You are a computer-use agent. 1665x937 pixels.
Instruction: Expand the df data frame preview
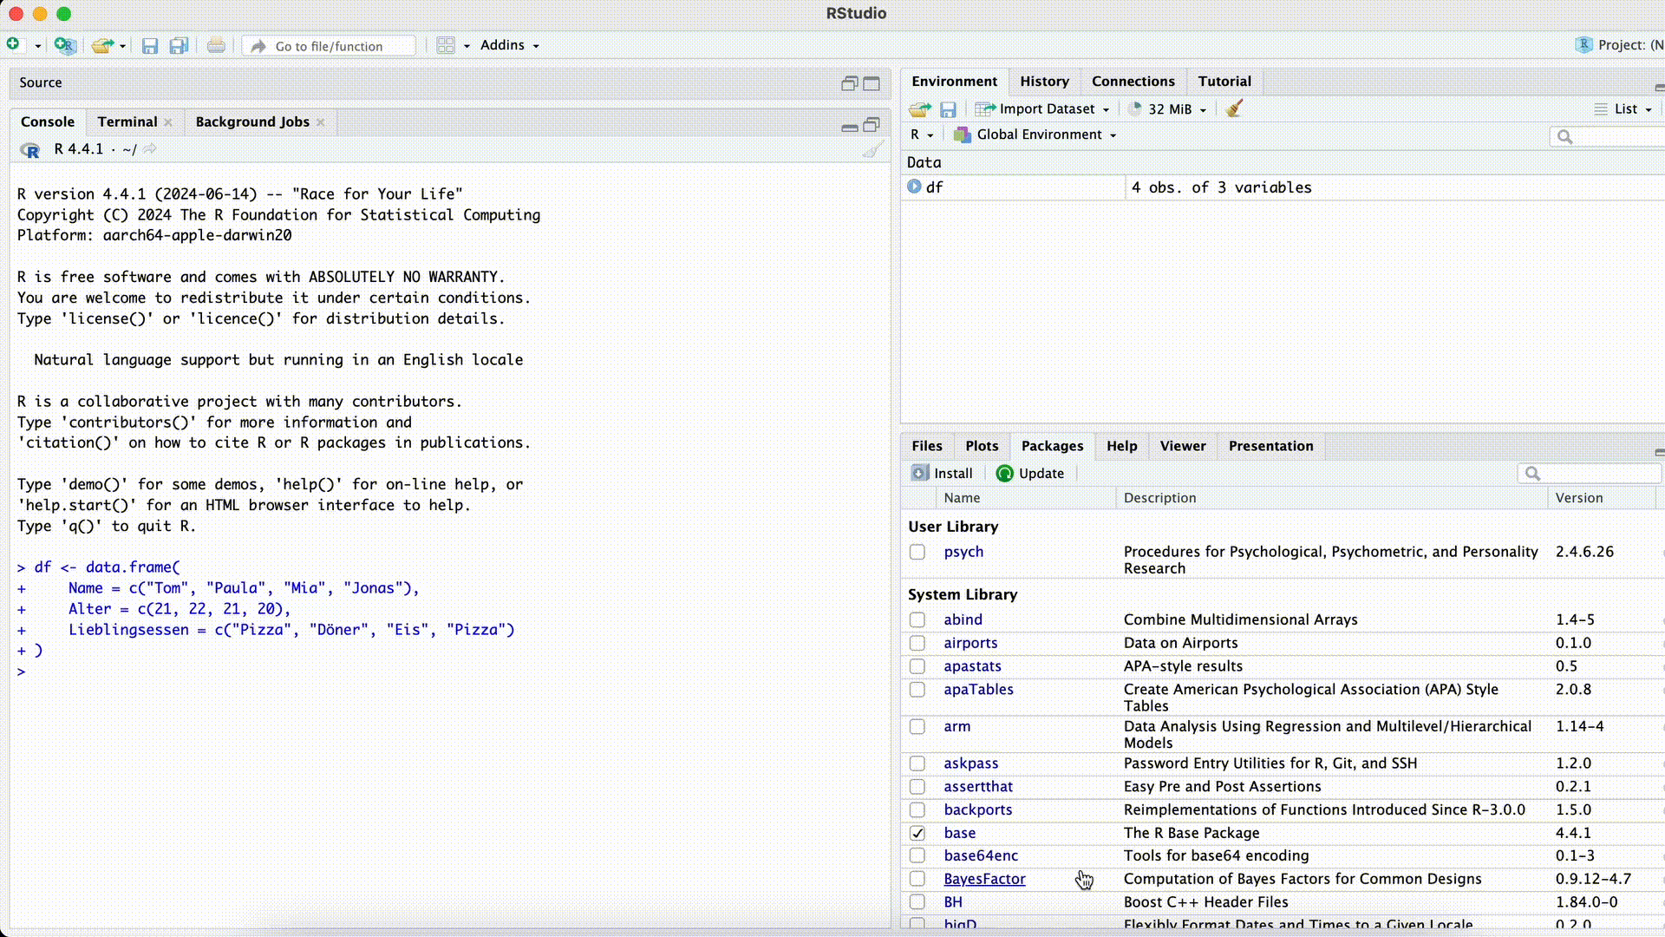coord(914,187)
